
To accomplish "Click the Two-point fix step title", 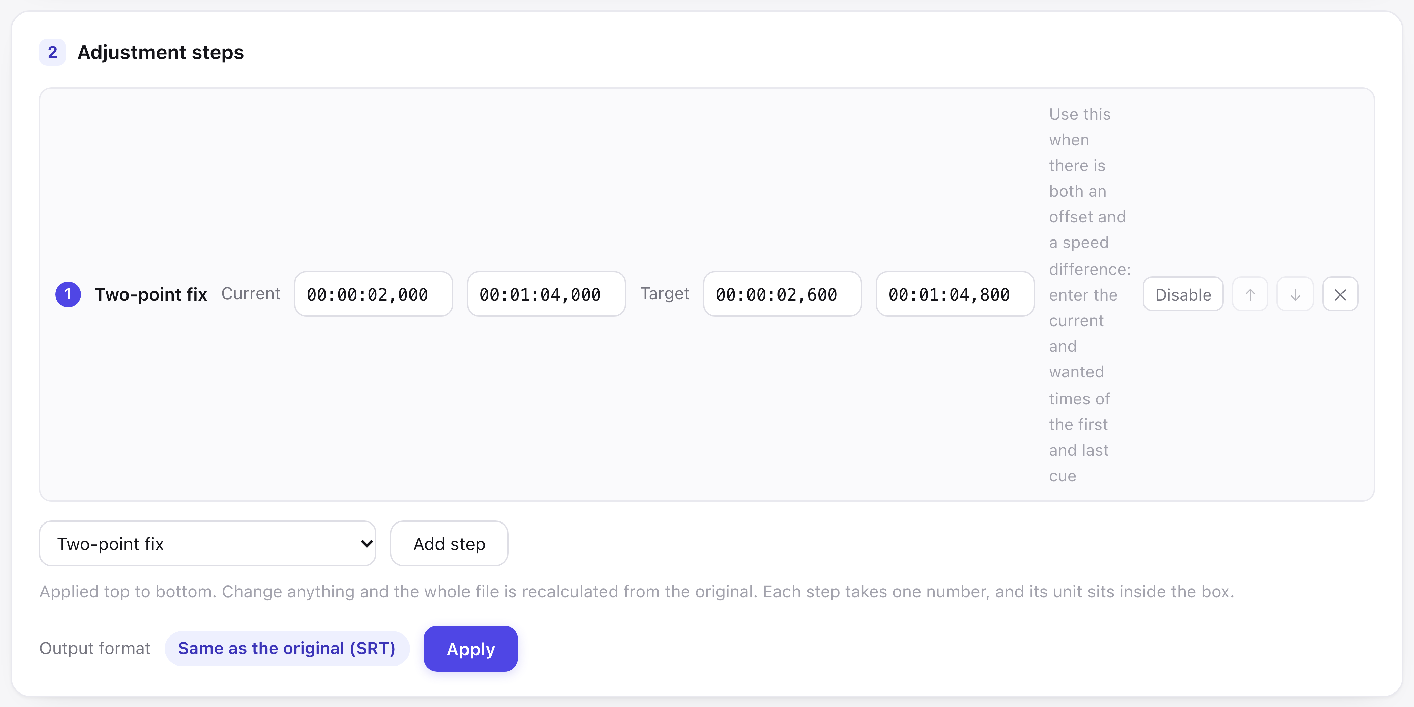I will 151,294.
